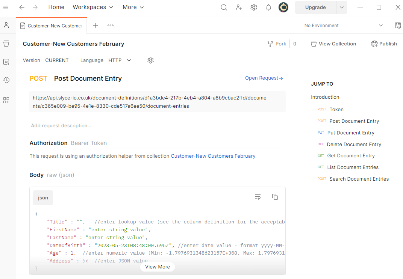The image size is (403, 279).
Task: Jump to Put Document Entry
Action: tap(346, 133)
